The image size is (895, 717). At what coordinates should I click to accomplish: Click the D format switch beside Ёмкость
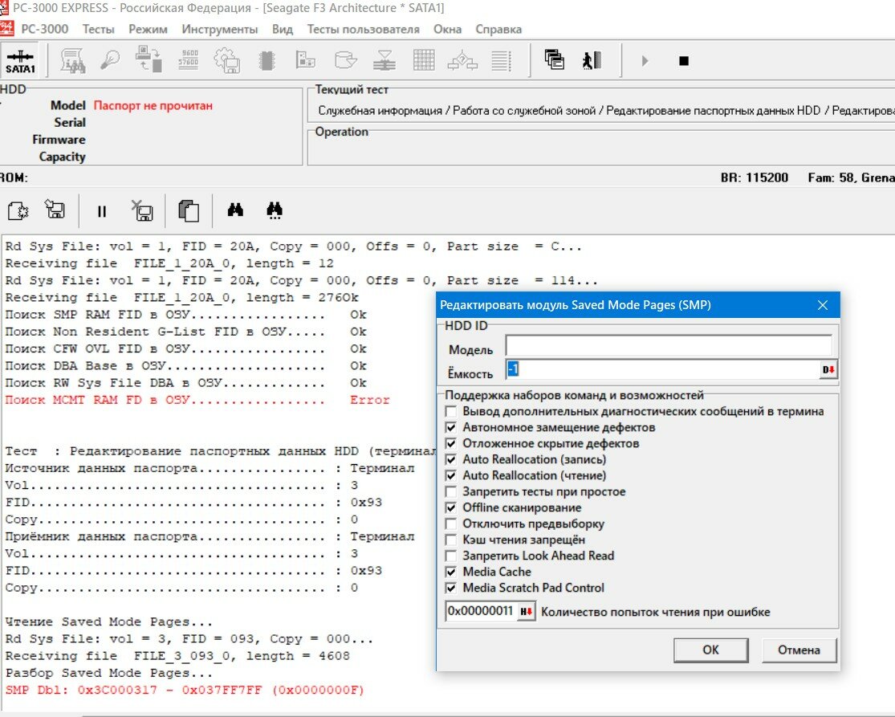click(828, 370)
